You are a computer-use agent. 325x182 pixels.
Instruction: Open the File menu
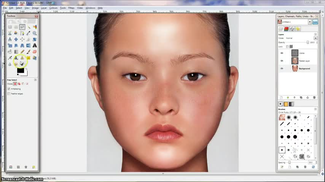[x=5, y=8]
